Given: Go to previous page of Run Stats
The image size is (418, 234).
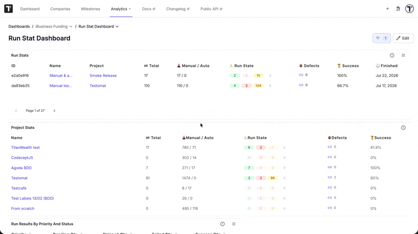Looking at the screenshot, I should pyautogui.click(x=16, y=111).
